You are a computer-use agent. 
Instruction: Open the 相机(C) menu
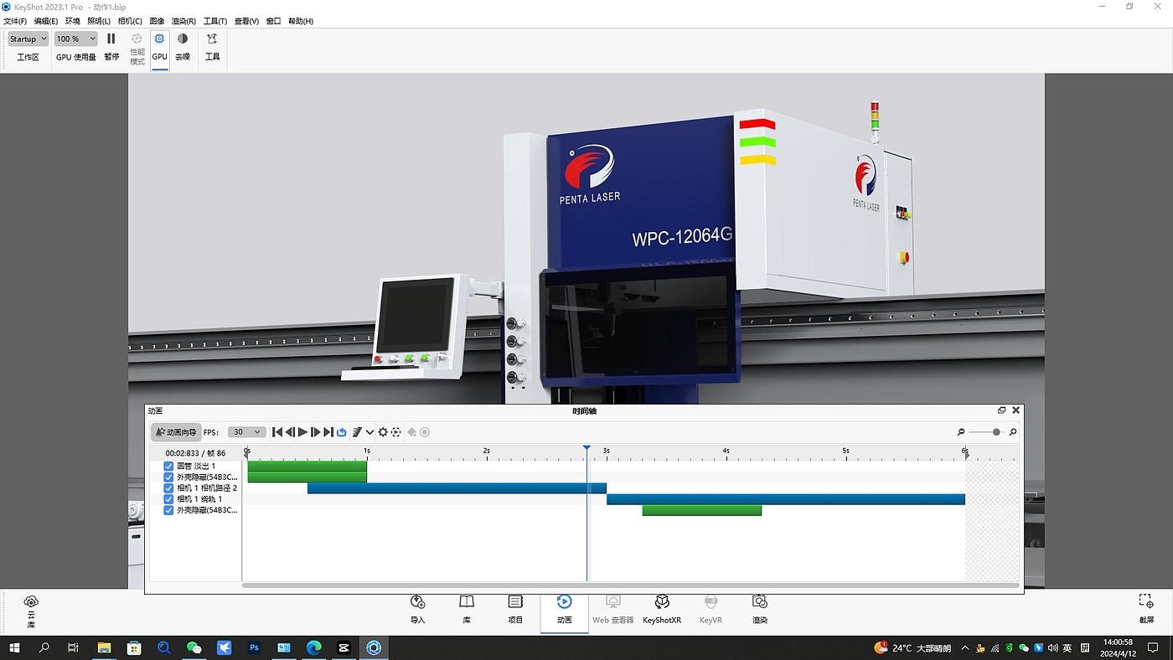pos(130,21)
